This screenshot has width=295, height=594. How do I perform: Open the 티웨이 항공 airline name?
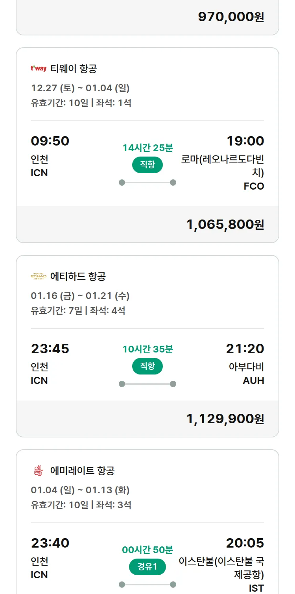pyautogui.click(x=74, y=69)
